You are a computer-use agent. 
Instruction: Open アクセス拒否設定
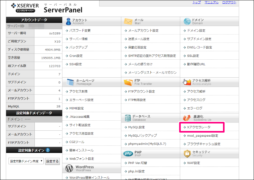[x=81, y=134]
